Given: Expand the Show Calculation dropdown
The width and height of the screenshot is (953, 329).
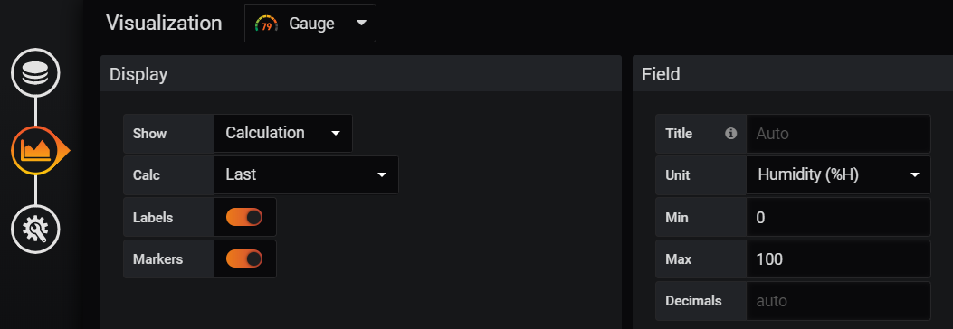Looking at the screenshot, I should pos(283,133).
